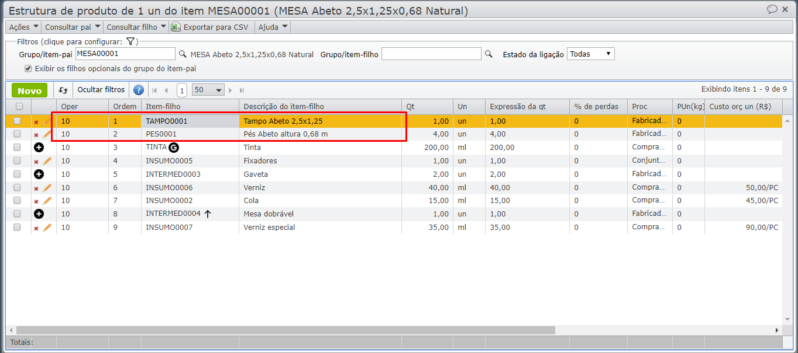Click the red delete X for INSUMO0005 row
Image resolution: width=798 pixels, height=353 pixels.
pos(36,162)
